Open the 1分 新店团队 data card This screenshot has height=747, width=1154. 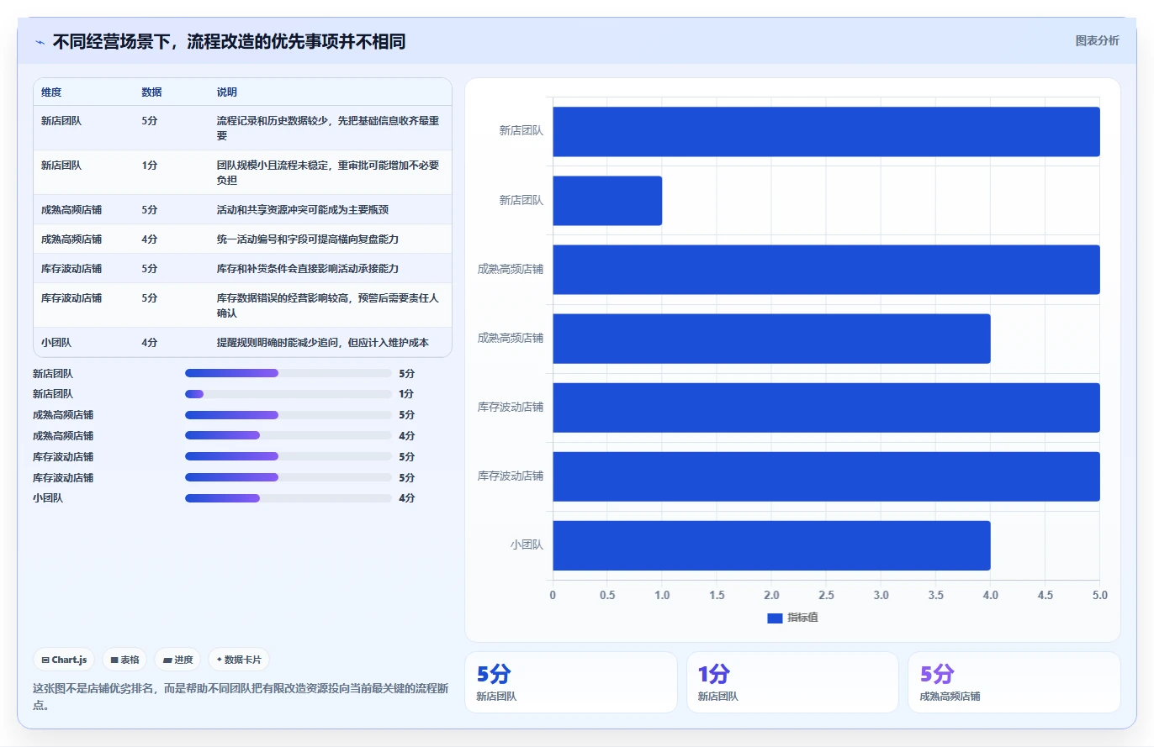792,682
